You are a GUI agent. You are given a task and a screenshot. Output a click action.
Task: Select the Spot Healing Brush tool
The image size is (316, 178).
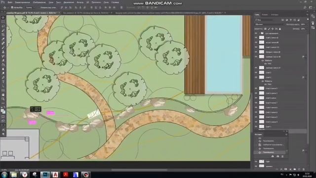3,43
